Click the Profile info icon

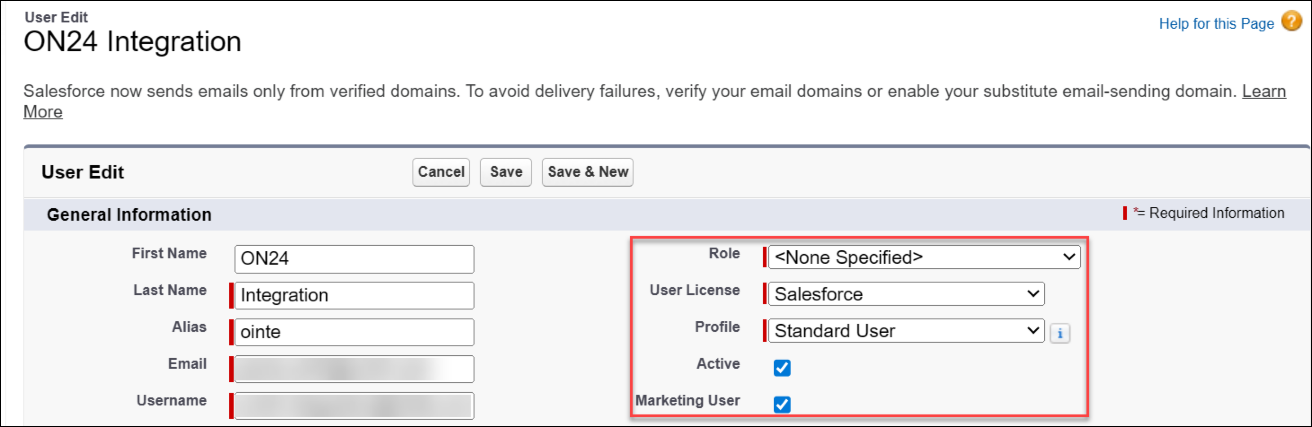click(x=1060, y=333)
